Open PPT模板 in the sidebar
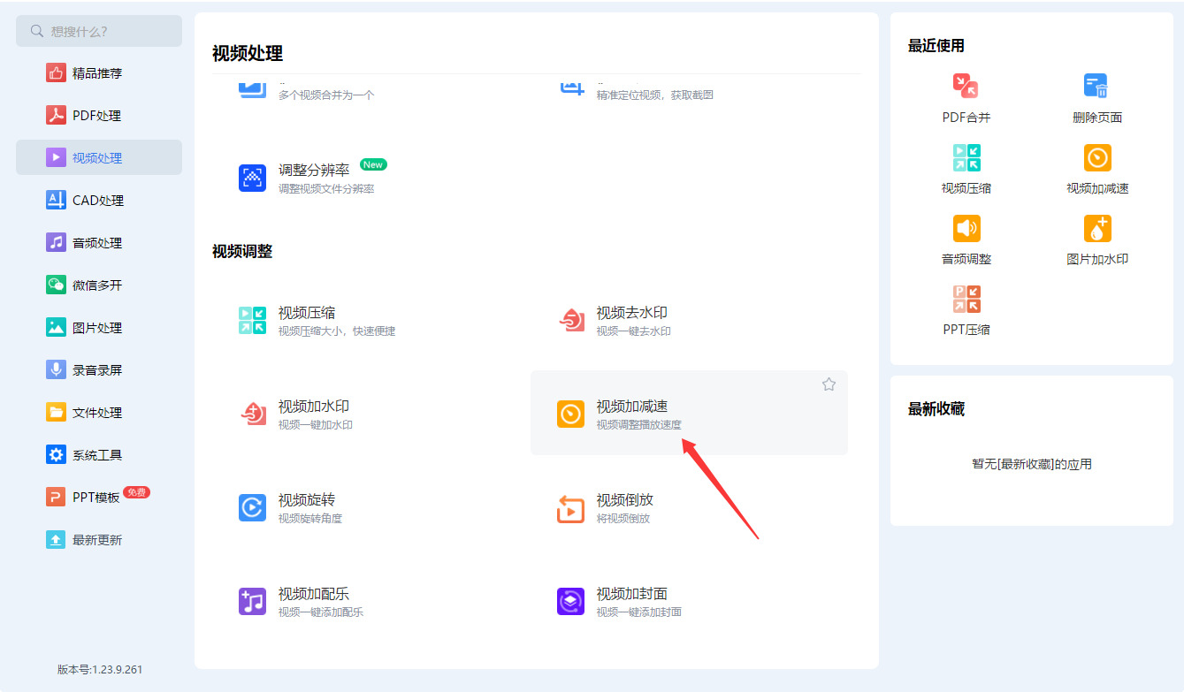 tap(99, 498)
